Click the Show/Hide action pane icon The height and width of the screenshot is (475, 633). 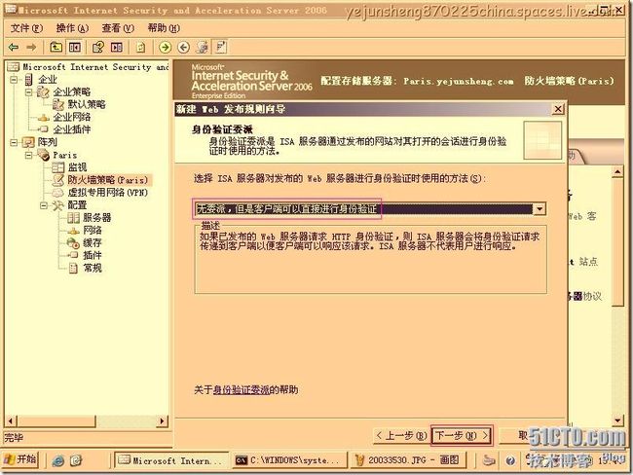pyautogui.click(x=117, y=48)
